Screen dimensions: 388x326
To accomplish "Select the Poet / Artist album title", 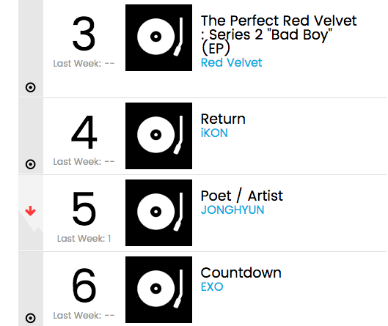I will coord(242,196).
